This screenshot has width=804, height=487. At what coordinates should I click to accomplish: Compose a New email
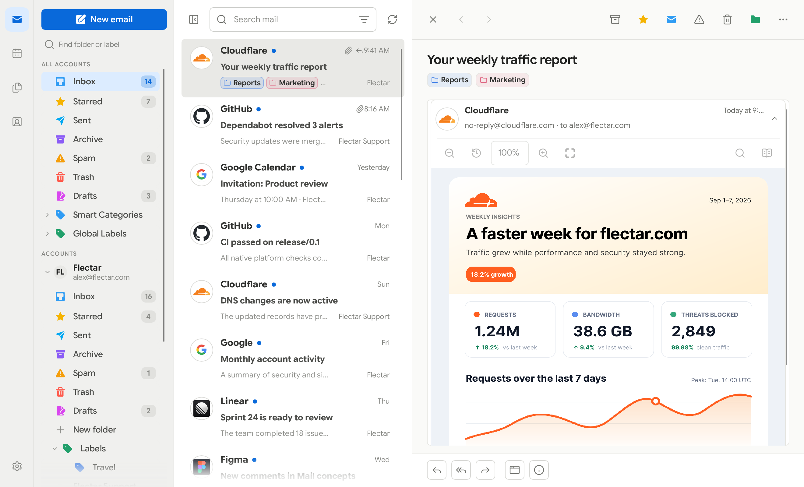click(104, 19)
